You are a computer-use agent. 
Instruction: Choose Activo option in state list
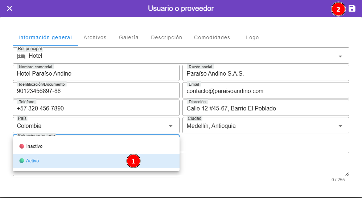(33, 161)
